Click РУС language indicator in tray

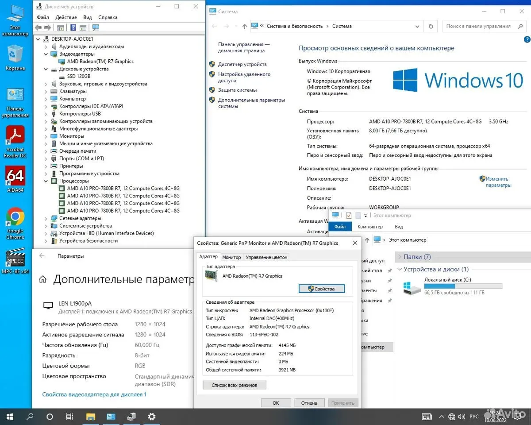click(474, 417)
